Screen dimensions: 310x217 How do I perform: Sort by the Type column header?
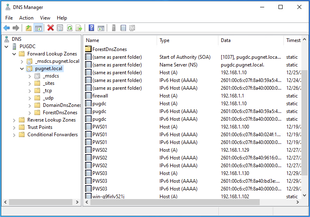188,40
